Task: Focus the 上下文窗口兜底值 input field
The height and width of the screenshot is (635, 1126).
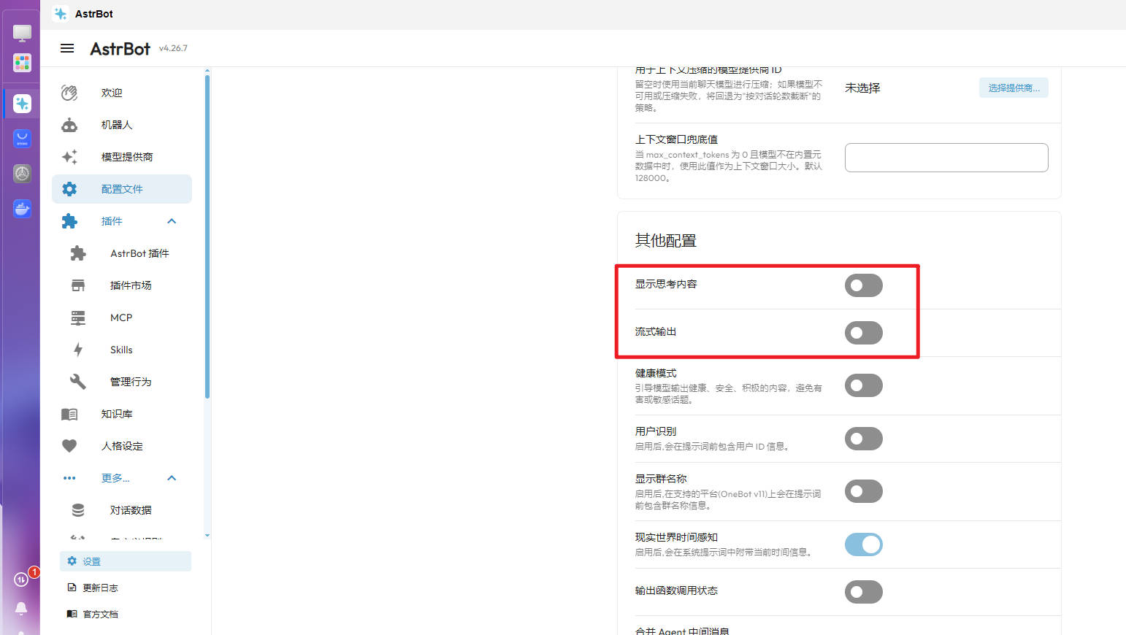Action: point(946,158)
